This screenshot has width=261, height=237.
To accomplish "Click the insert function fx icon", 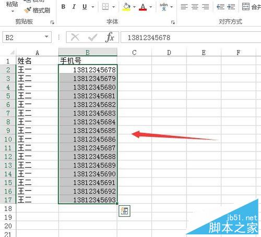I will [x=110, y=37].
